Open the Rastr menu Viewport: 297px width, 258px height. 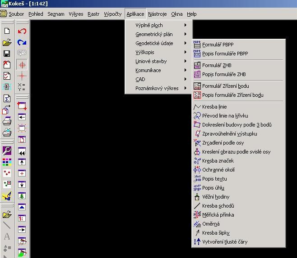click(93, 14)
